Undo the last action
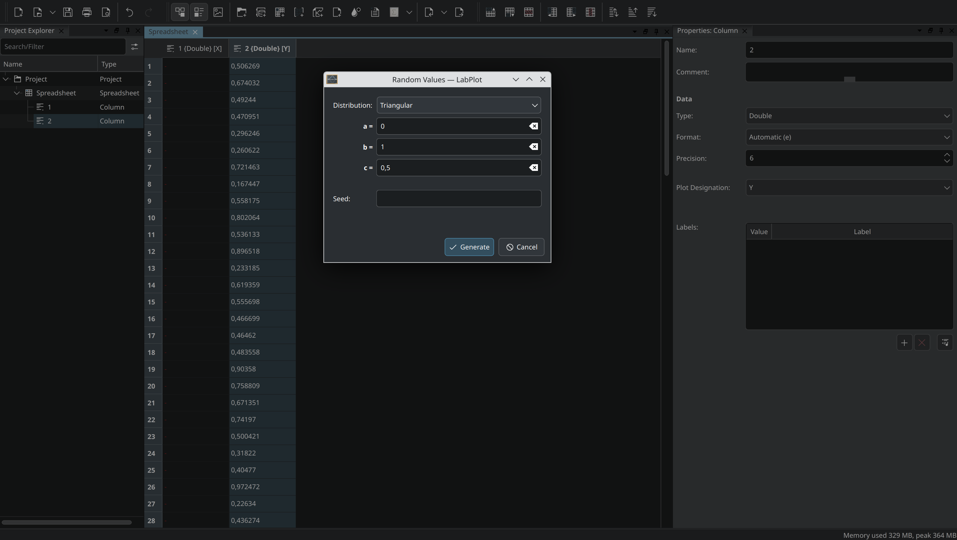Screen dimensions: 957x540 (x=129, y=12)
